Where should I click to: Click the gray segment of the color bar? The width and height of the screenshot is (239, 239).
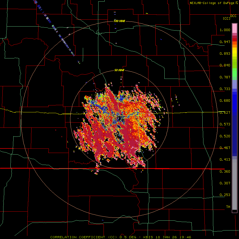coord(234,185)
